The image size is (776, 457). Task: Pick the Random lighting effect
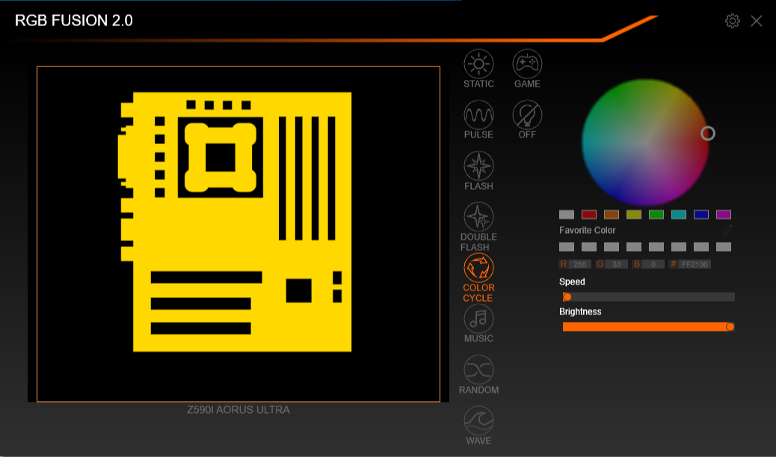click(x=478, y=374)
